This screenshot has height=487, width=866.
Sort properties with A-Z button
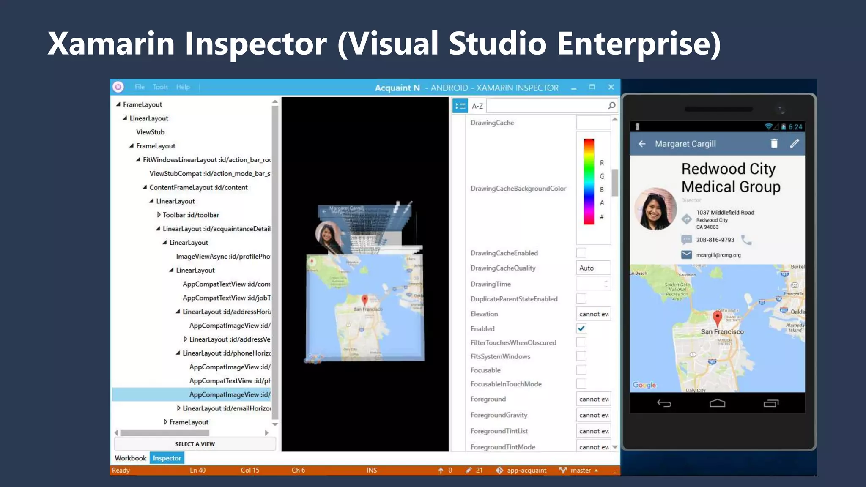tap(477, 106)
